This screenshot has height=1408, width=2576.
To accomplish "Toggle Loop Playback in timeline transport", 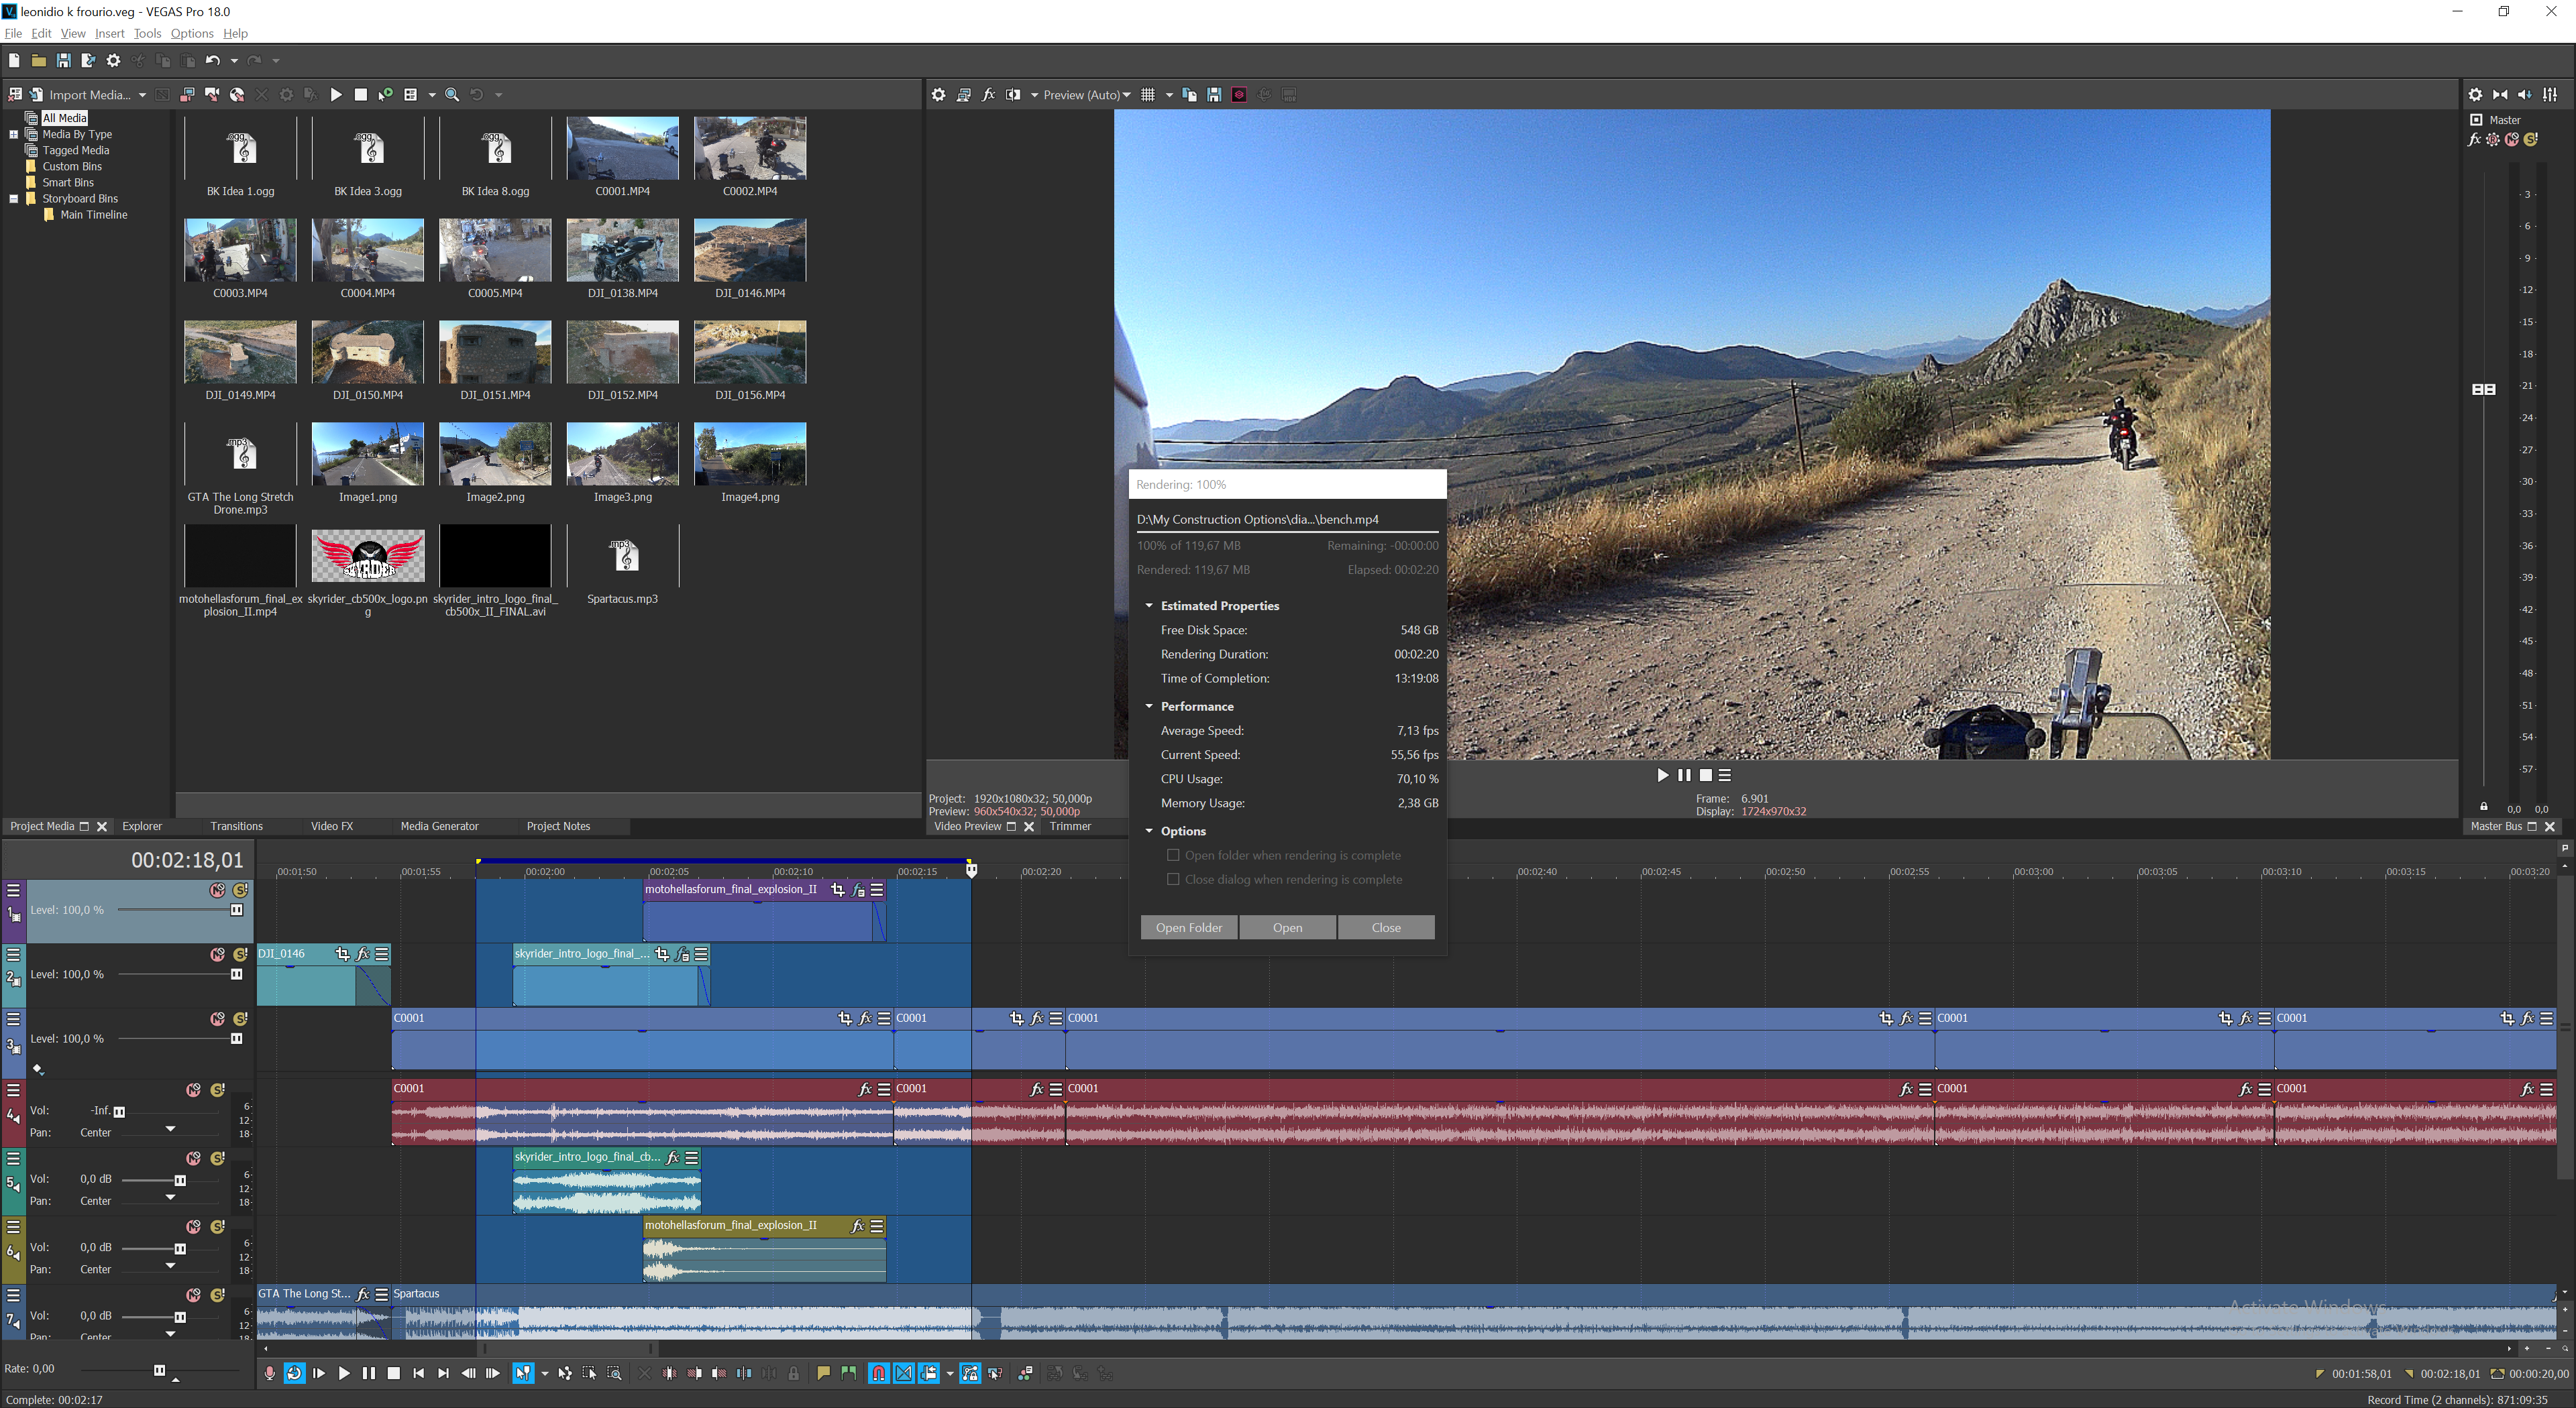I will (294, 1373).
